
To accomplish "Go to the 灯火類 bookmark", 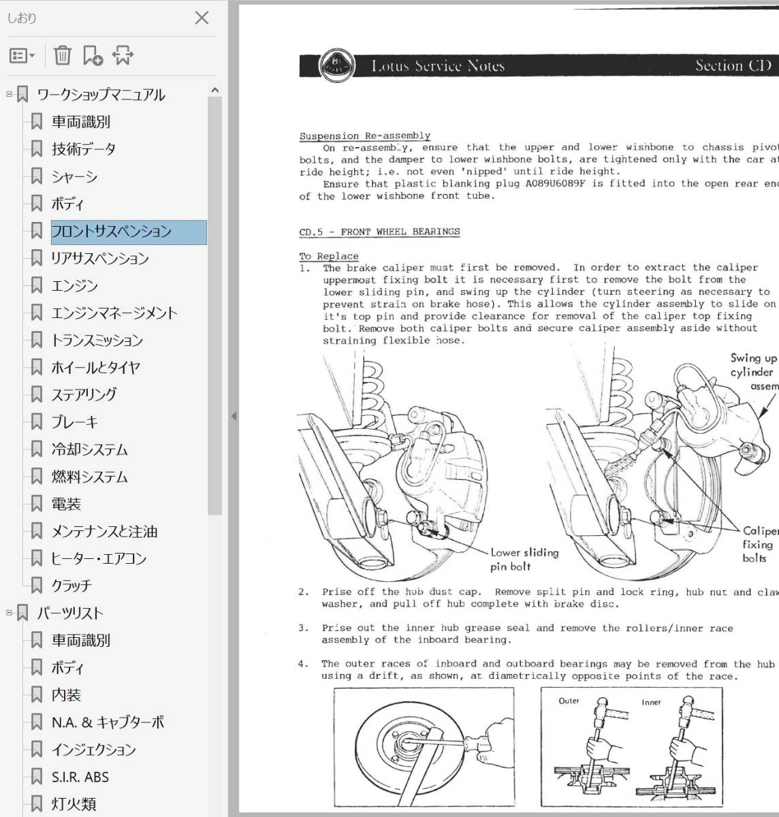I will point(74,803).
